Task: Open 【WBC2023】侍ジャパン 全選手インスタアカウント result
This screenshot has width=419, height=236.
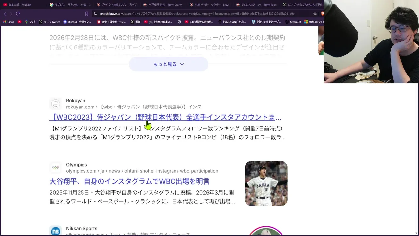Action: pyautogui.click(x=165, y=117)
